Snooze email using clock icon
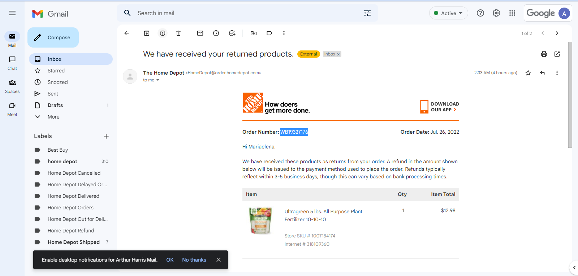 click(216, 33)
